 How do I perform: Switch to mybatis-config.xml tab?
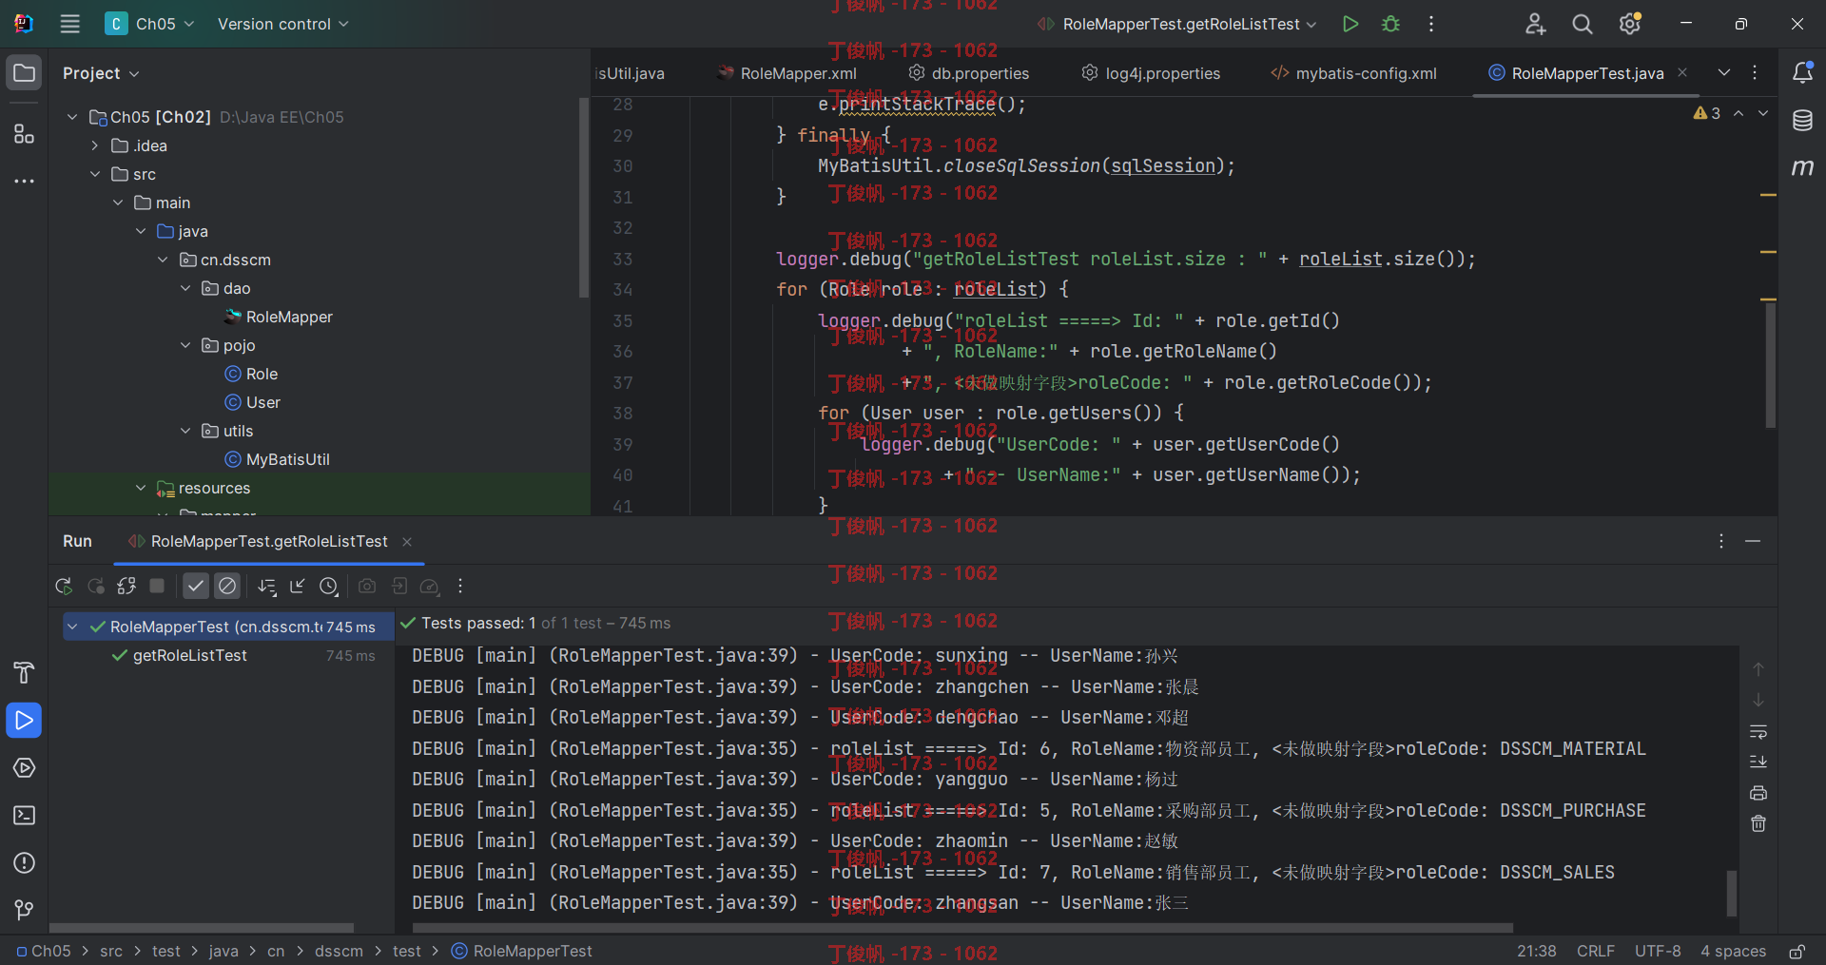point(1354,73)
